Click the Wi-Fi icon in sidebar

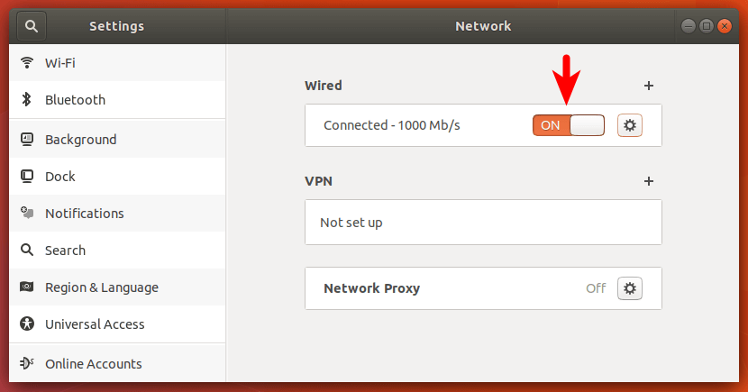[x=27, y=63]
